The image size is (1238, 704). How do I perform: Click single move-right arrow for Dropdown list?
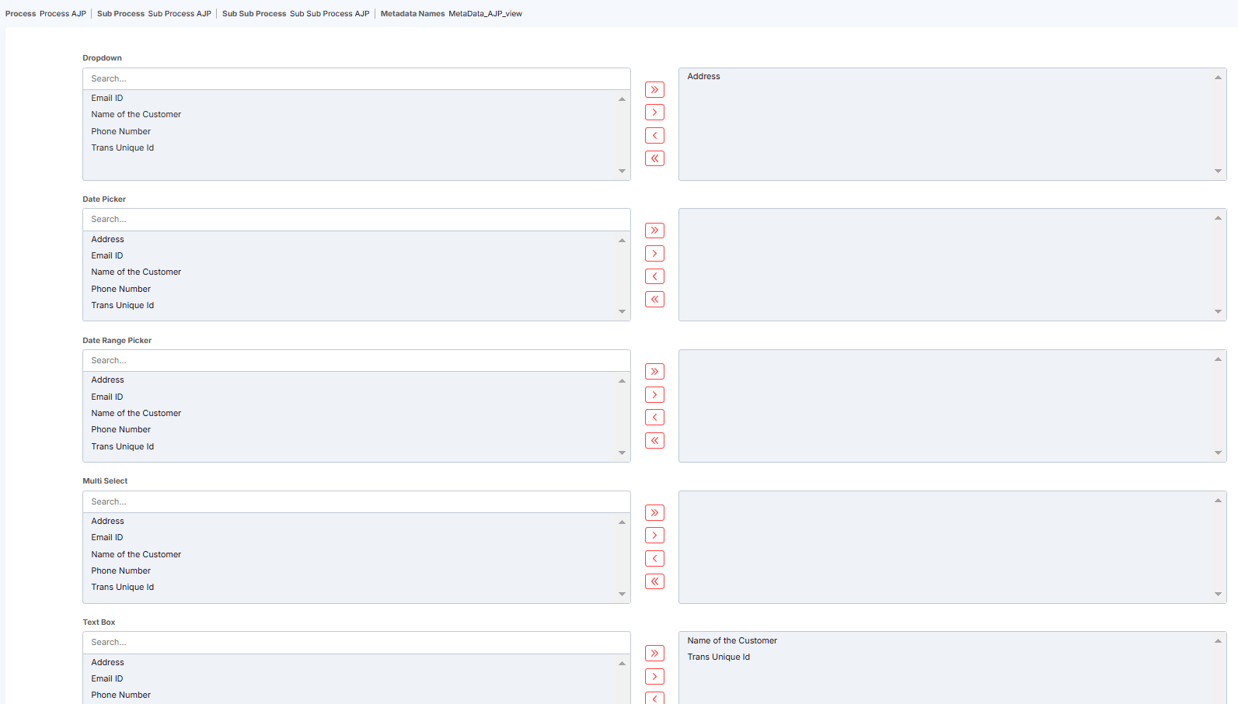654,113
